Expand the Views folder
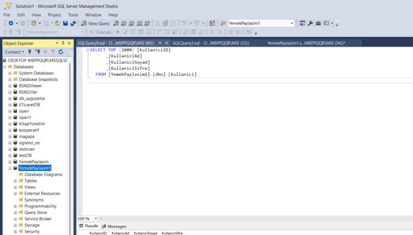This screenshot has width=413, height=235. tap(16, 187)
